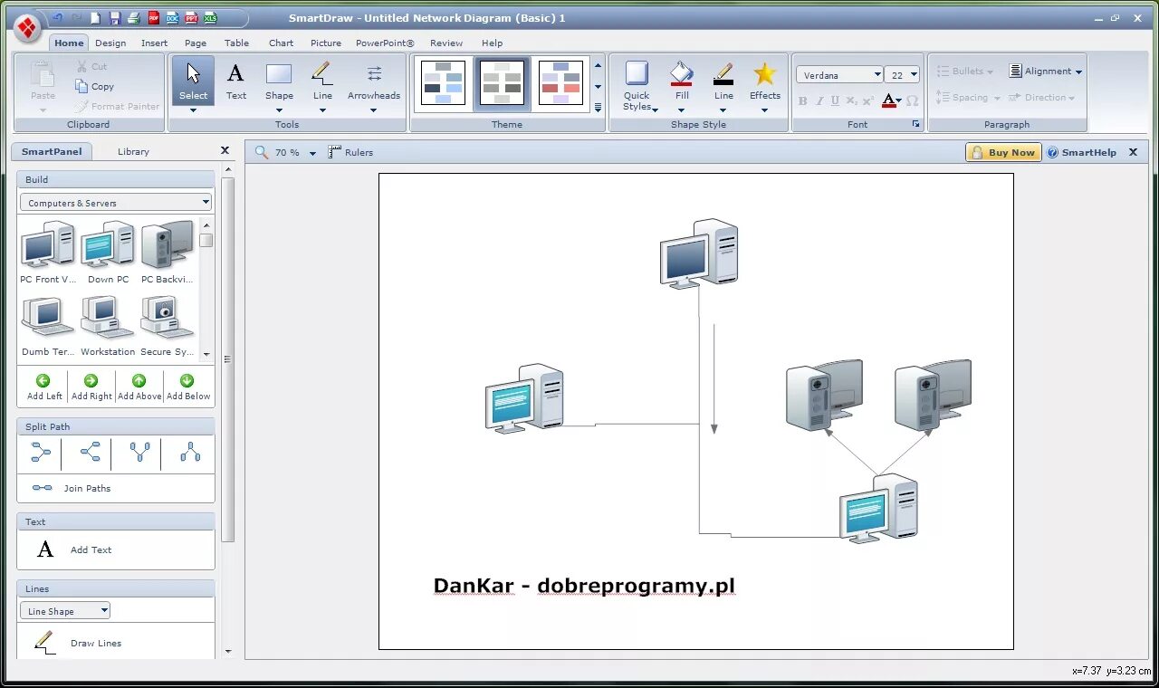Insert the PC Backview shape
Viewport: 1159px width, 688px height.
(x=168, y=252)
